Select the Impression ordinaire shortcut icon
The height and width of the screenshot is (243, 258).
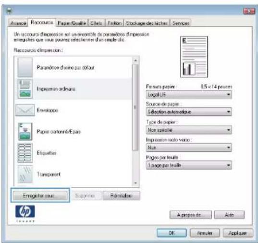pos(25,89)
